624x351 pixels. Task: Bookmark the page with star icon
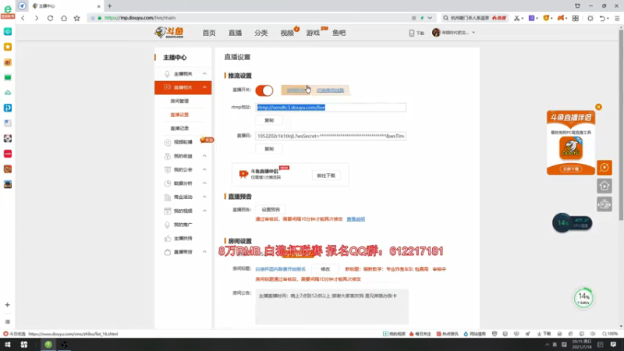pos(76,18)
